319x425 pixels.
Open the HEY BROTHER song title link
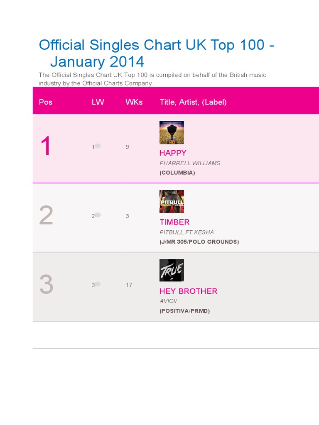(x=188, y=291)
